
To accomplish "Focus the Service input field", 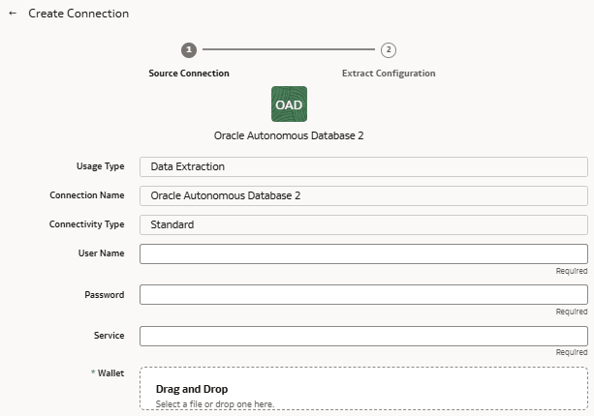I will [x=363, y=336].
